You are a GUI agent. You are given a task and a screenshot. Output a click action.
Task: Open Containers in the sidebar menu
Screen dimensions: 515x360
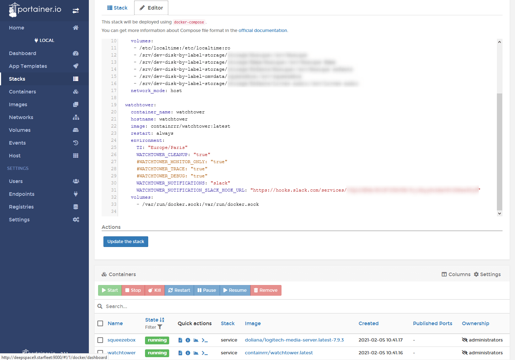click(22, 92)
